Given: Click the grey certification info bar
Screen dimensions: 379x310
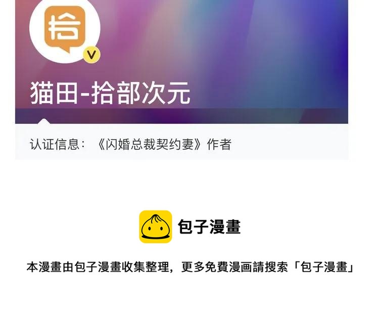Looking at the screenshot, I should (x=181, y=142).
